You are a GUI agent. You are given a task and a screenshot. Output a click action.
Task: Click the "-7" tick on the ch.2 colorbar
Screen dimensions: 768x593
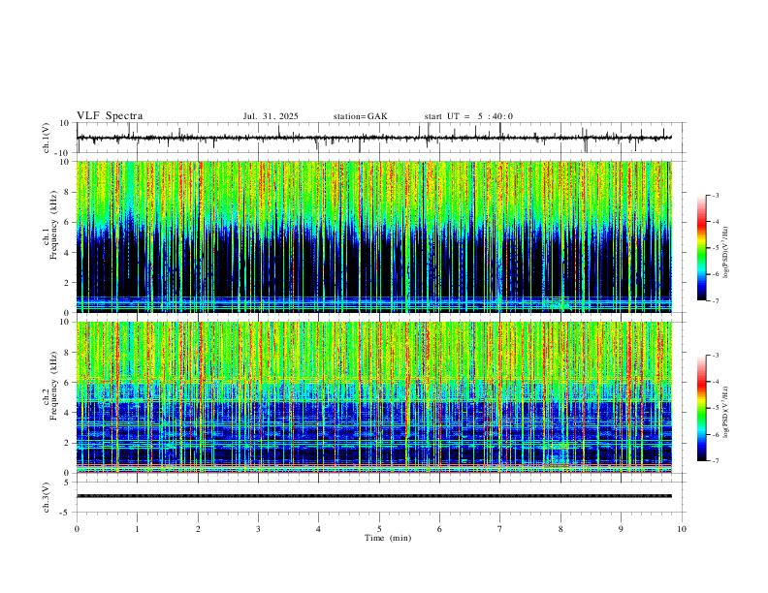pos(716,461)
